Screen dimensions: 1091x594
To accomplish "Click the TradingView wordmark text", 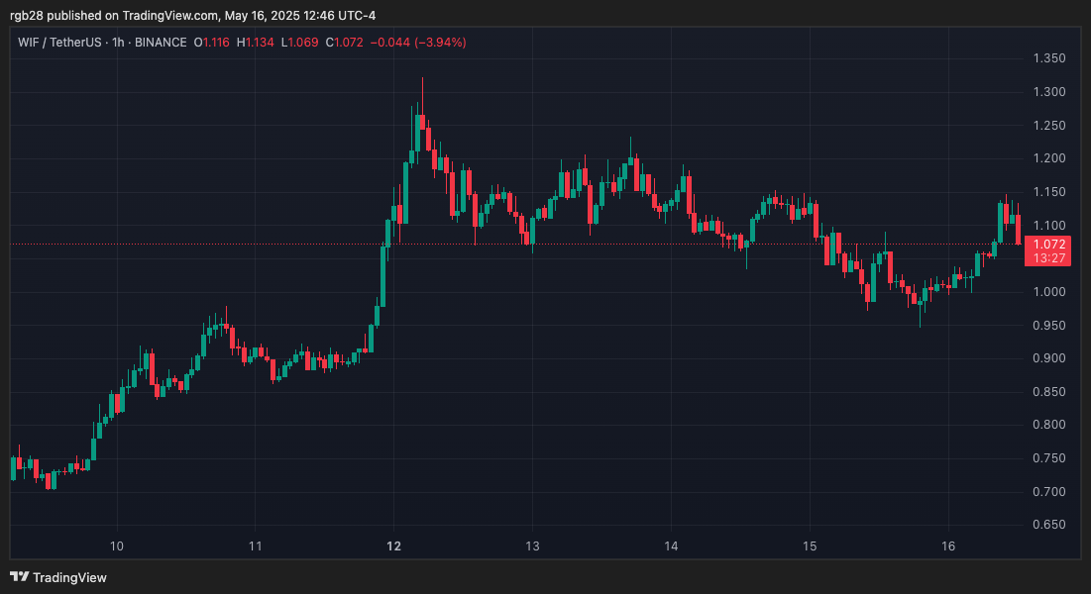I will coord(69,578).
